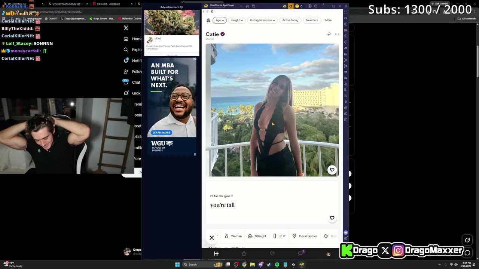
Task: Click BlueStacks fullscreen sidebar icon
Action: tap(346, 12)
